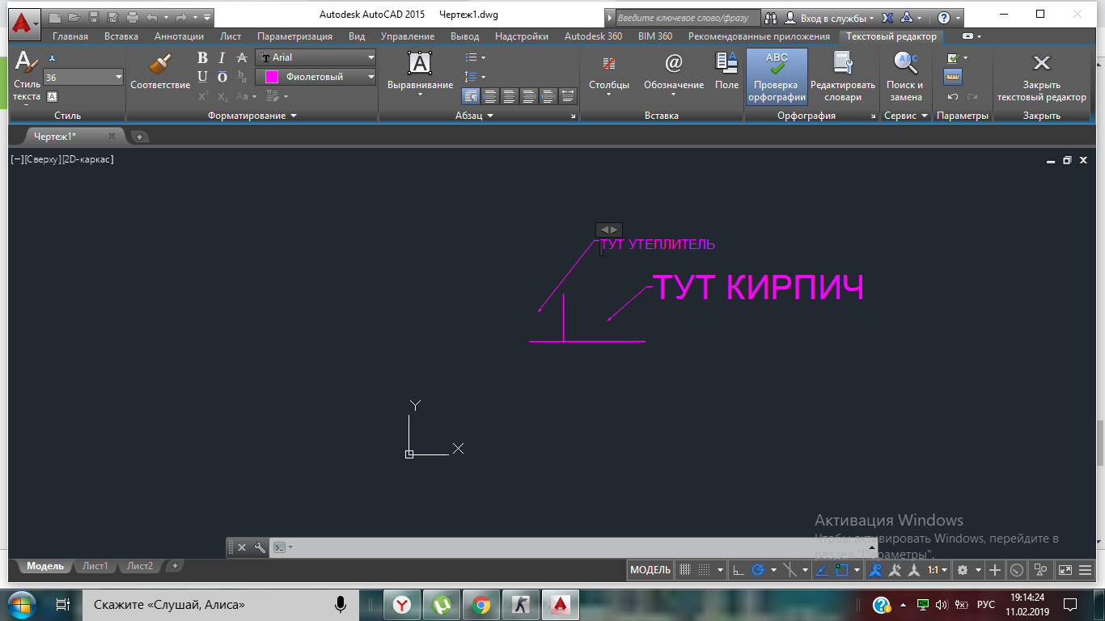This screenshot has height=621, width=1105.
Task: Open the Параметризация ribbon tab
Action: click(x=294, y=36)
